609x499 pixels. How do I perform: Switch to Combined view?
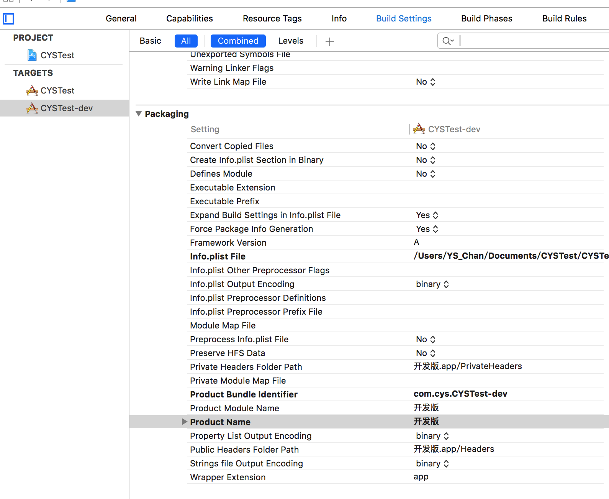pyautogui.click(x=238, y=41)
